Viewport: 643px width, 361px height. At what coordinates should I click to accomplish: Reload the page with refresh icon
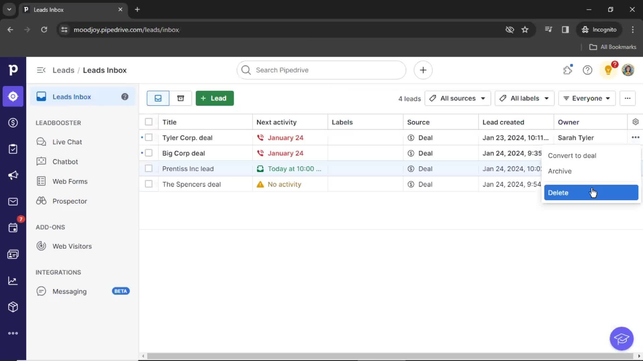(x=44, y=30)
